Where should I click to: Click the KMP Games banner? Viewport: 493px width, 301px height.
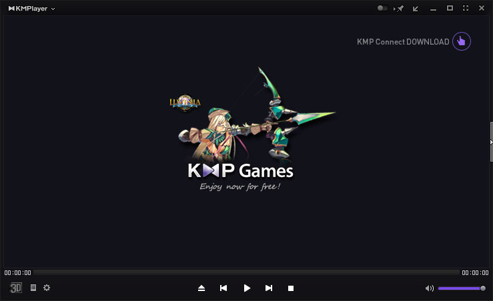point(241,170)
